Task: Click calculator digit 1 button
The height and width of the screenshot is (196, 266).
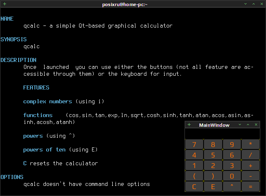Action: (194, 165)
